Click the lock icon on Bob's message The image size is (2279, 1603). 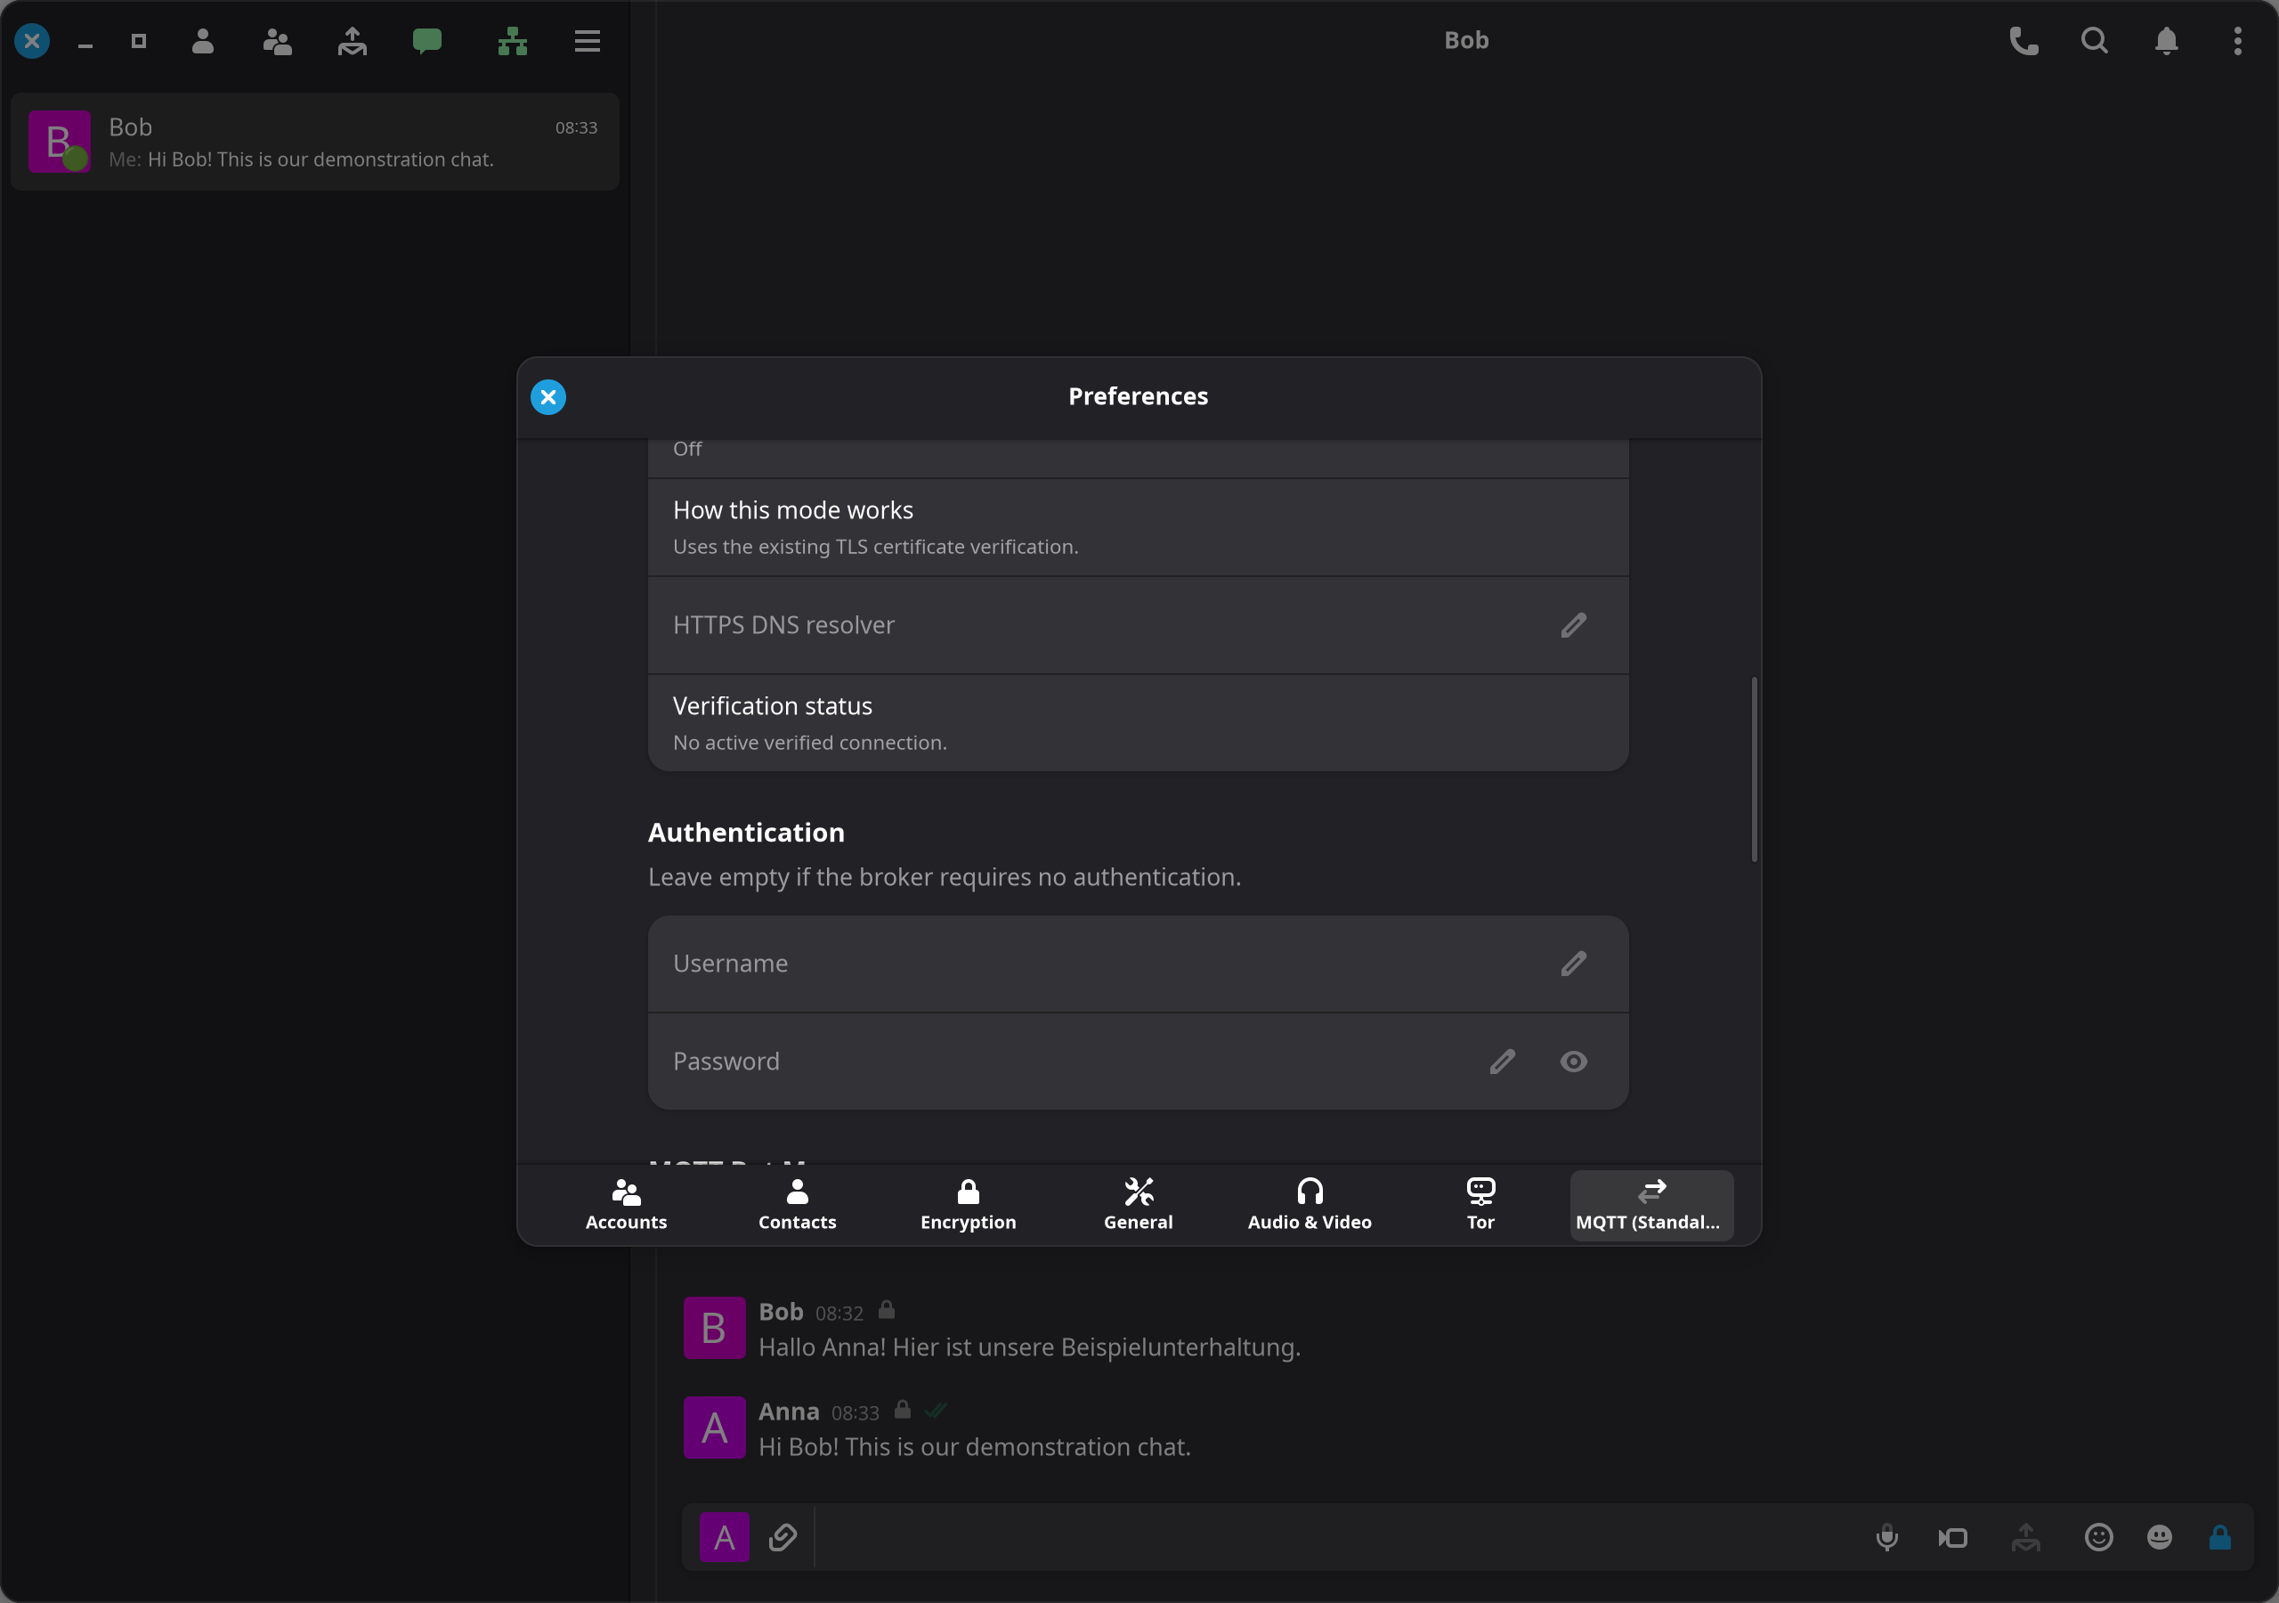(887, 1310)
